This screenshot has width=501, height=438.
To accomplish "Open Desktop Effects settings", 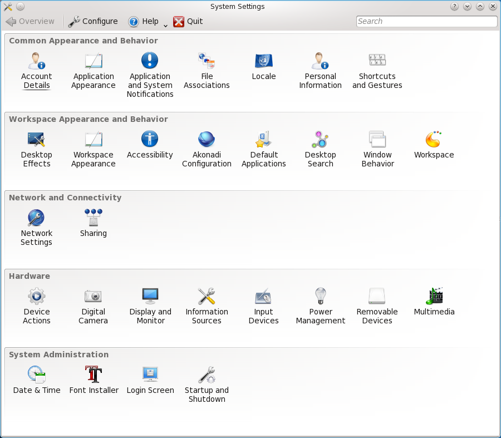I will 36,150.
